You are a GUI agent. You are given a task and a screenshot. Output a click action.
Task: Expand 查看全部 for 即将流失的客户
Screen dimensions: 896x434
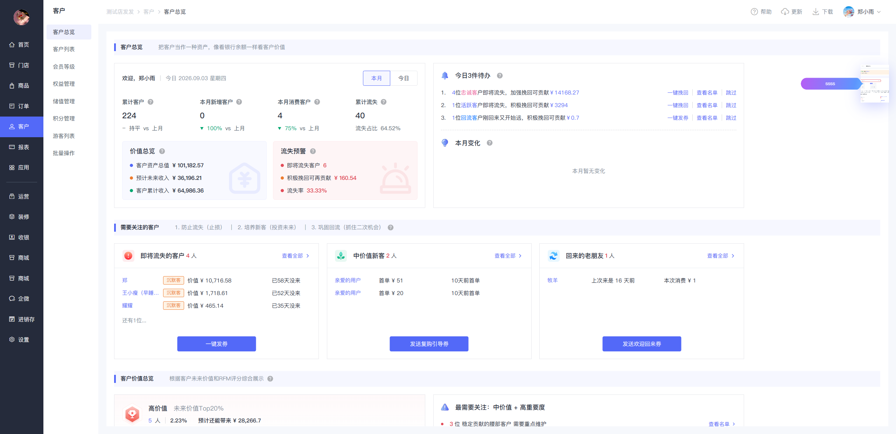295,256
